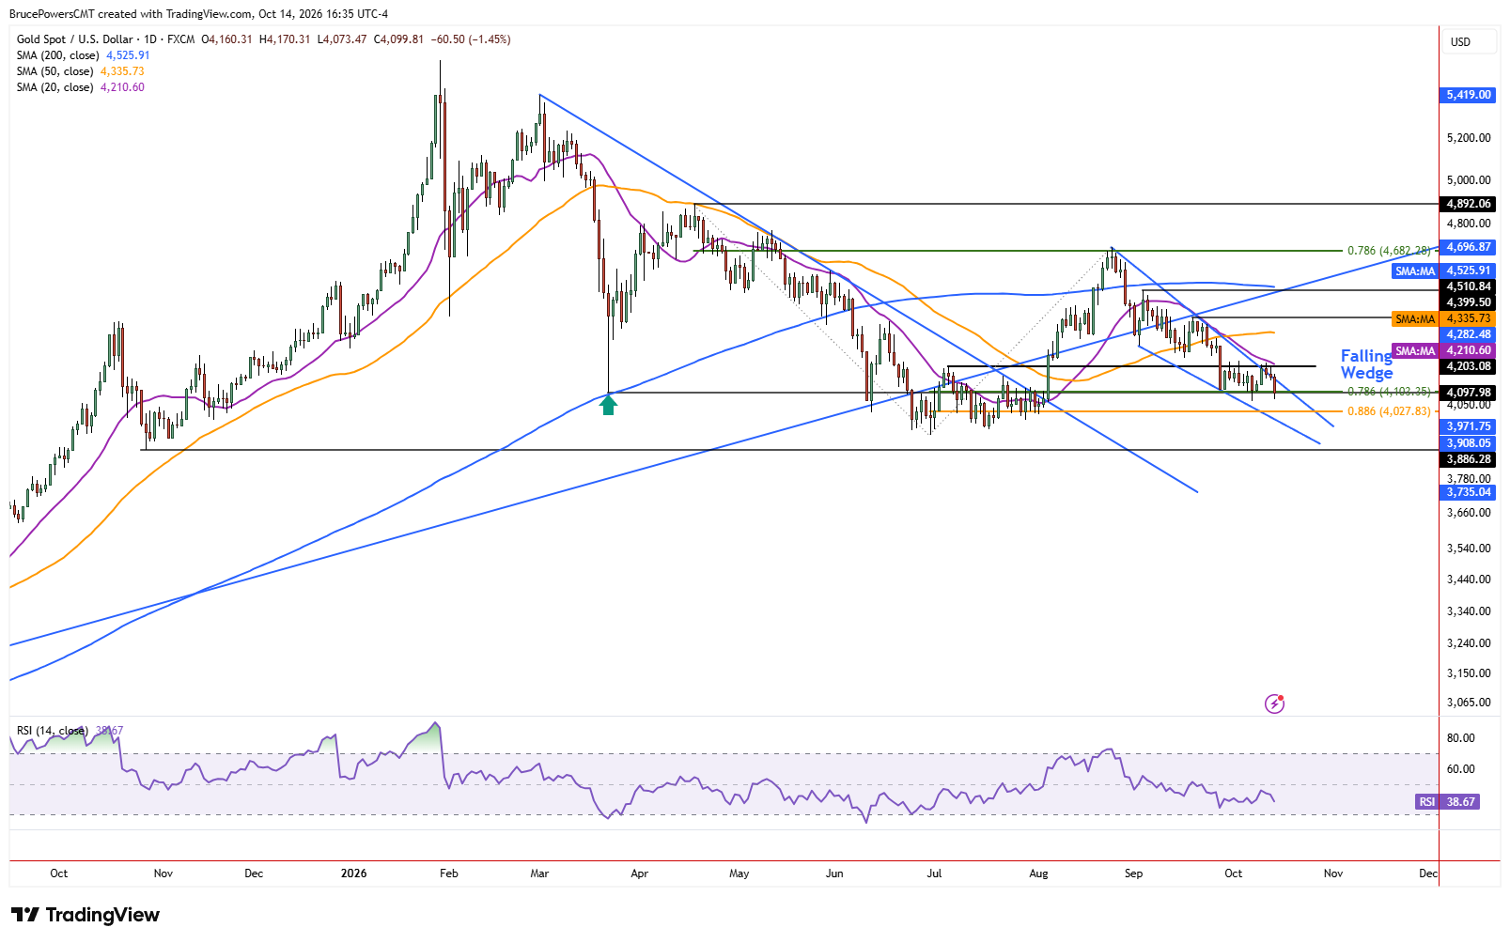Click the RSI (14, close) legend label

(53, 731)
